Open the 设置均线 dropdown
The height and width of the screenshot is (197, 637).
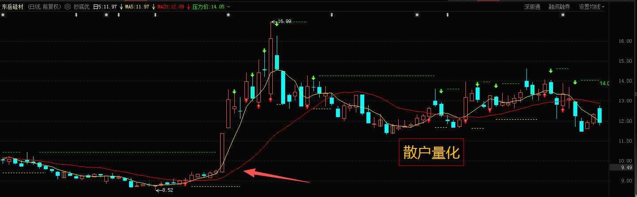tap(591, 7)
